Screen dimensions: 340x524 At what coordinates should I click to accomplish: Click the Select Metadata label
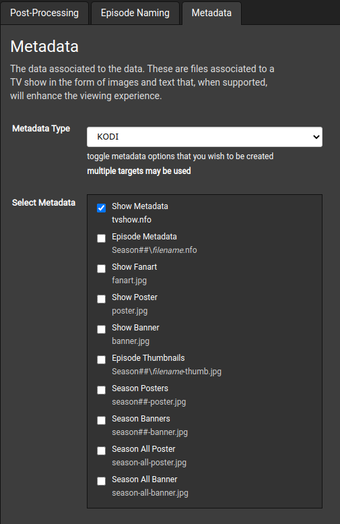click(44, 203)
